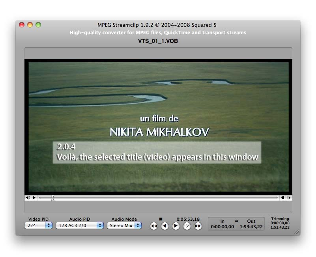Click the main play button

pos(176,226)
